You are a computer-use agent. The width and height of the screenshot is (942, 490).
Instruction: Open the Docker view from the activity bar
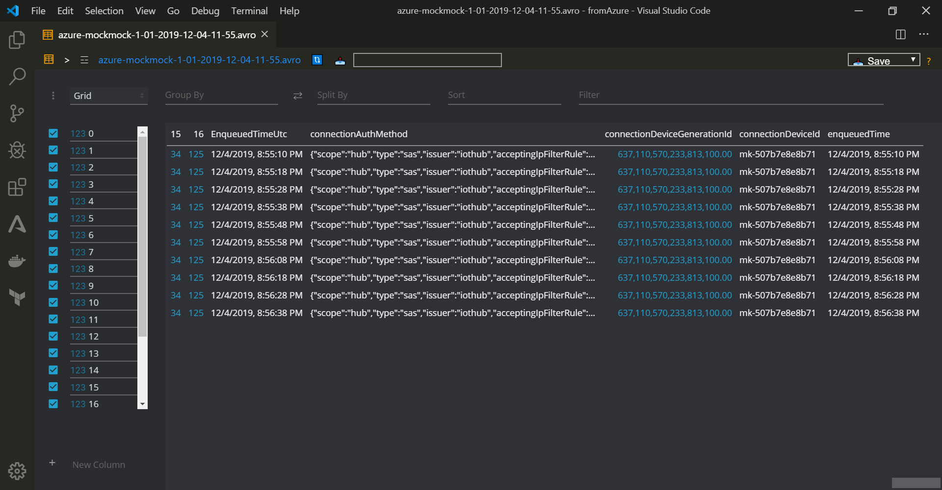(x=18, y=261)
